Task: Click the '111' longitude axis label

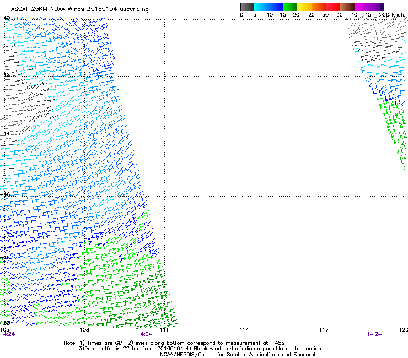Action: 164,330
